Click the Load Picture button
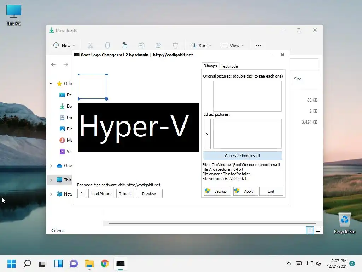This screenshot has height=272, width=362. [101, 194]
